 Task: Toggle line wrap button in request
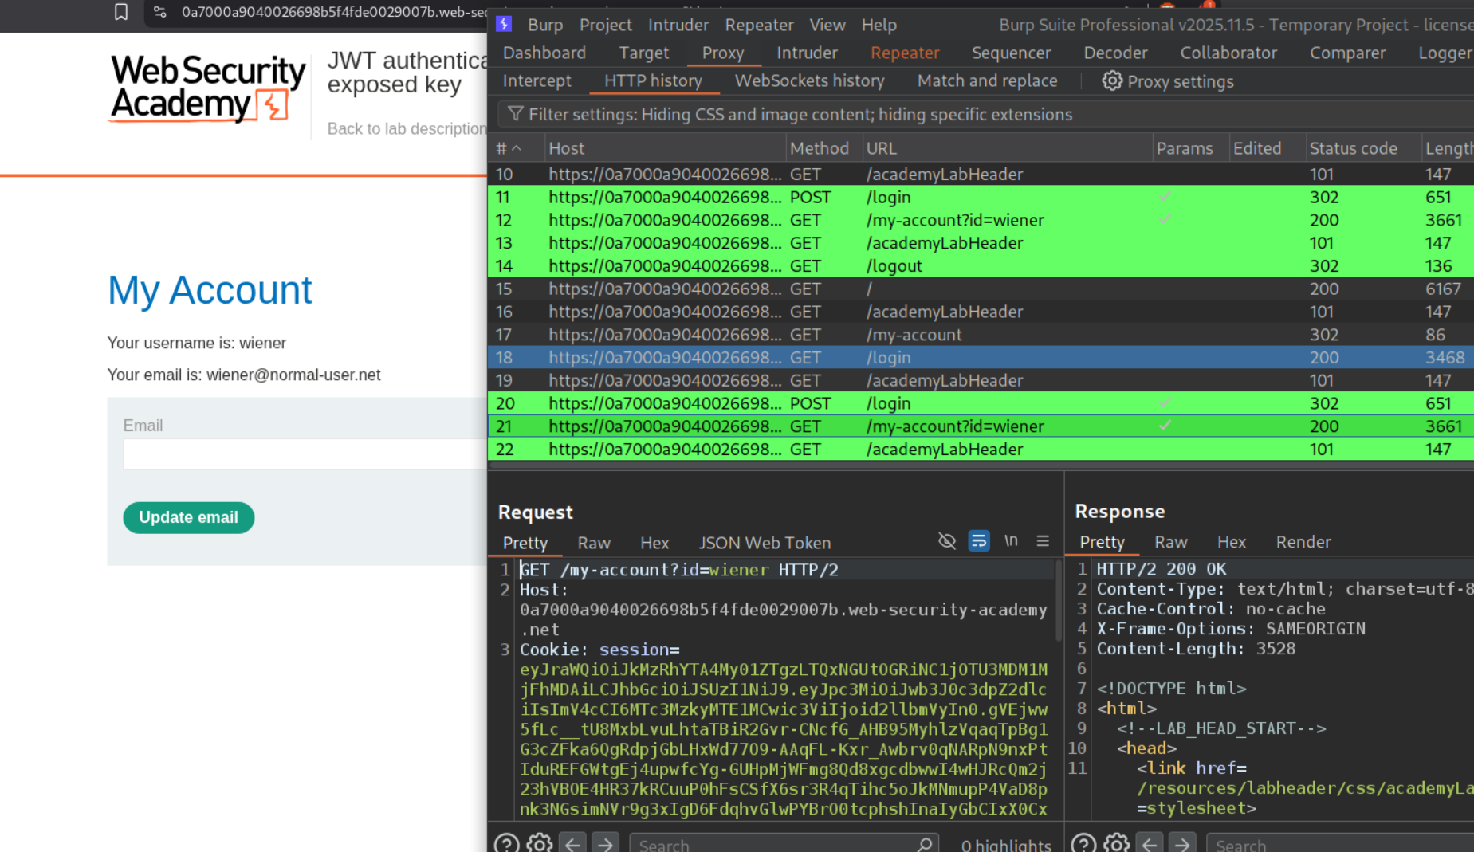pos(978,541)
